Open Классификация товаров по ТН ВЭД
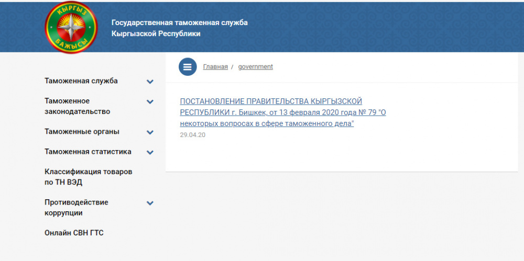524x261 pixels. (x=88, y=177)
